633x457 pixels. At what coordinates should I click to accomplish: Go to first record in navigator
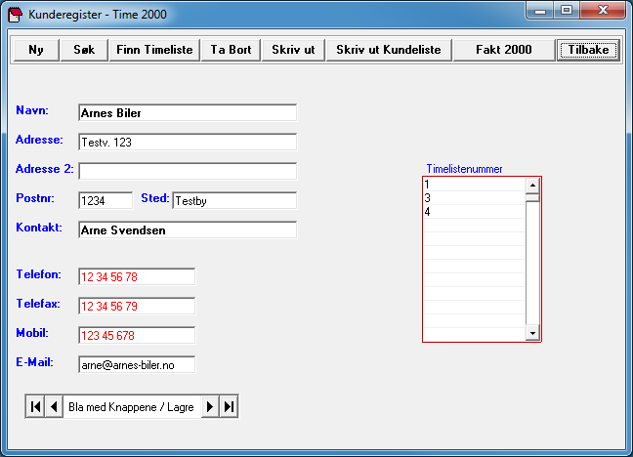pyautogui.click(x=35, y=407)
